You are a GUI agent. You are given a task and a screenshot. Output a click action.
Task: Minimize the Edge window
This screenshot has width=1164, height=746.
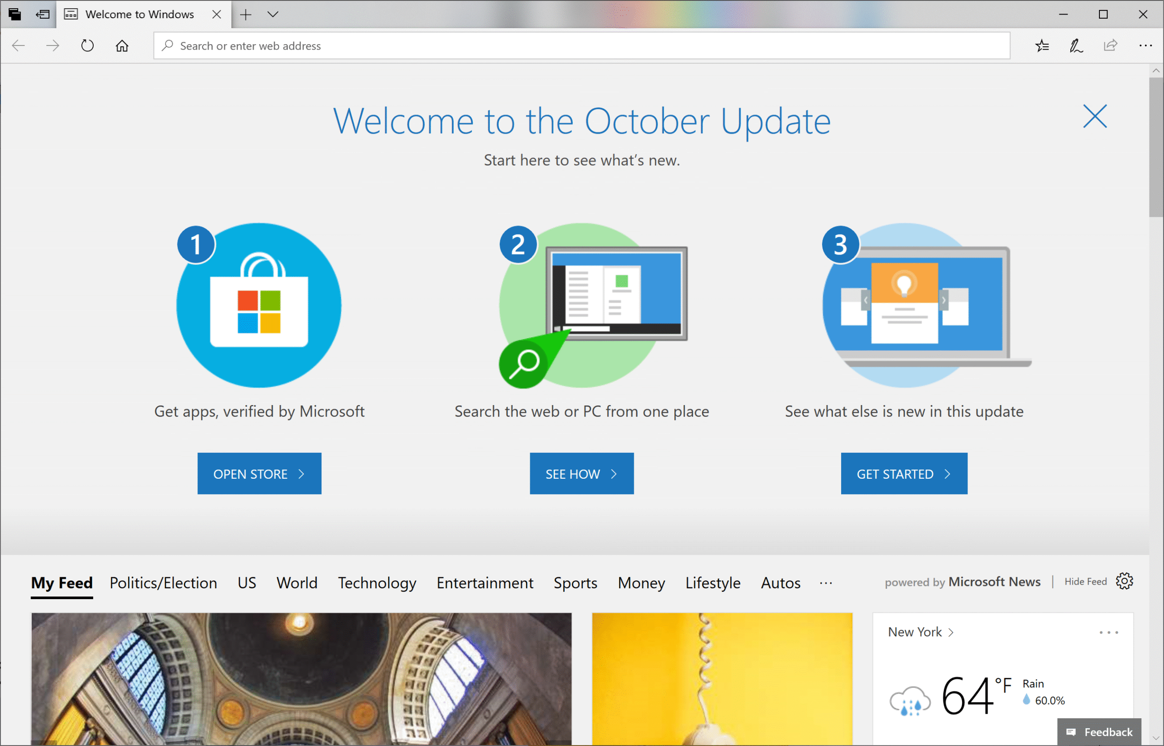1063,14
